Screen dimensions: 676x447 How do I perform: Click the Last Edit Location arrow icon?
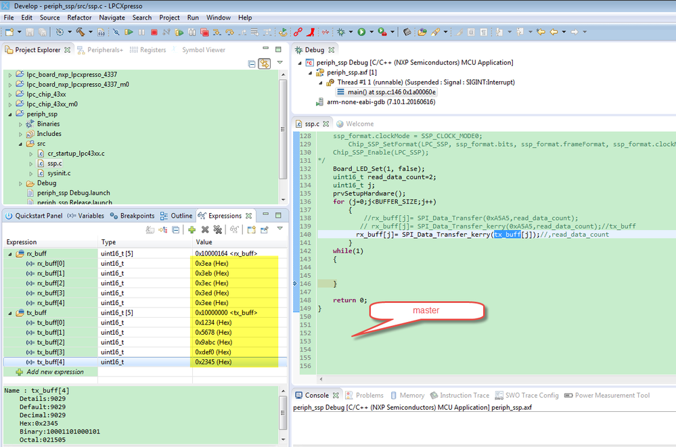point(541,32)
